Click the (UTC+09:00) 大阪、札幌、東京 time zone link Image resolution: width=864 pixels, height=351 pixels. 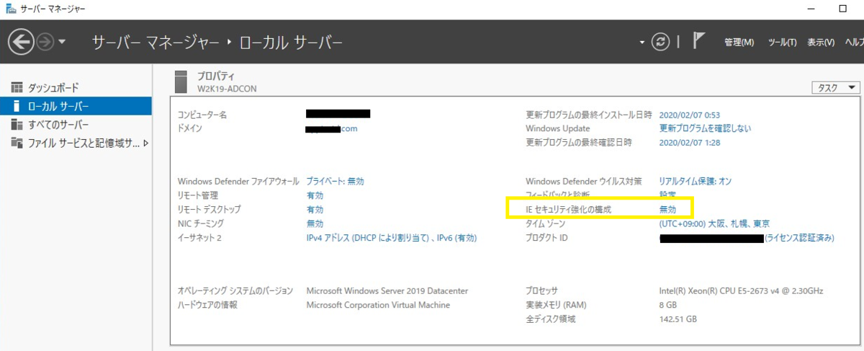click(715, 223)
